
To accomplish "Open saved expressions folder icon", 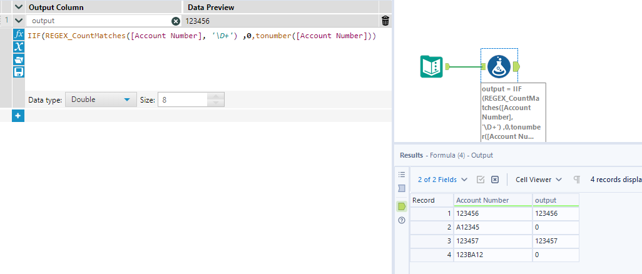I will pyautogui.click(x=19, y=59).
